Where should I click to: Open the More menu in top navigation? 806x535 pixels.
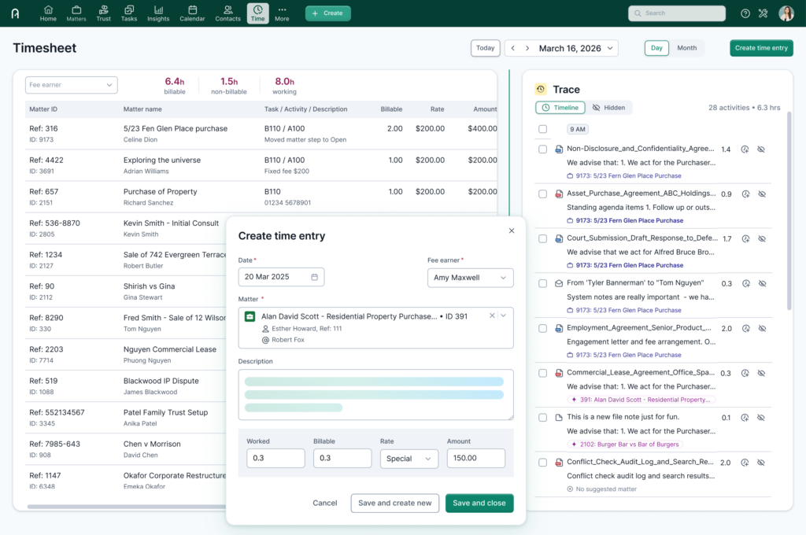(x=282, y=13)
